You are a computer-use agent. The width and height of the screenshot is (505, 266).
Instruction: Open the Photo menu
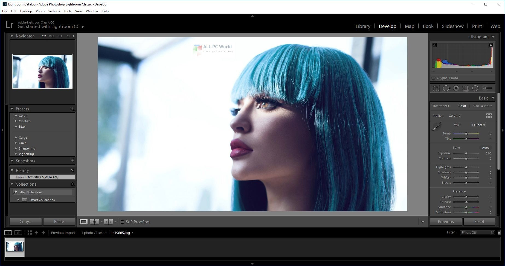pyautogui.click(x=40, y=11)
